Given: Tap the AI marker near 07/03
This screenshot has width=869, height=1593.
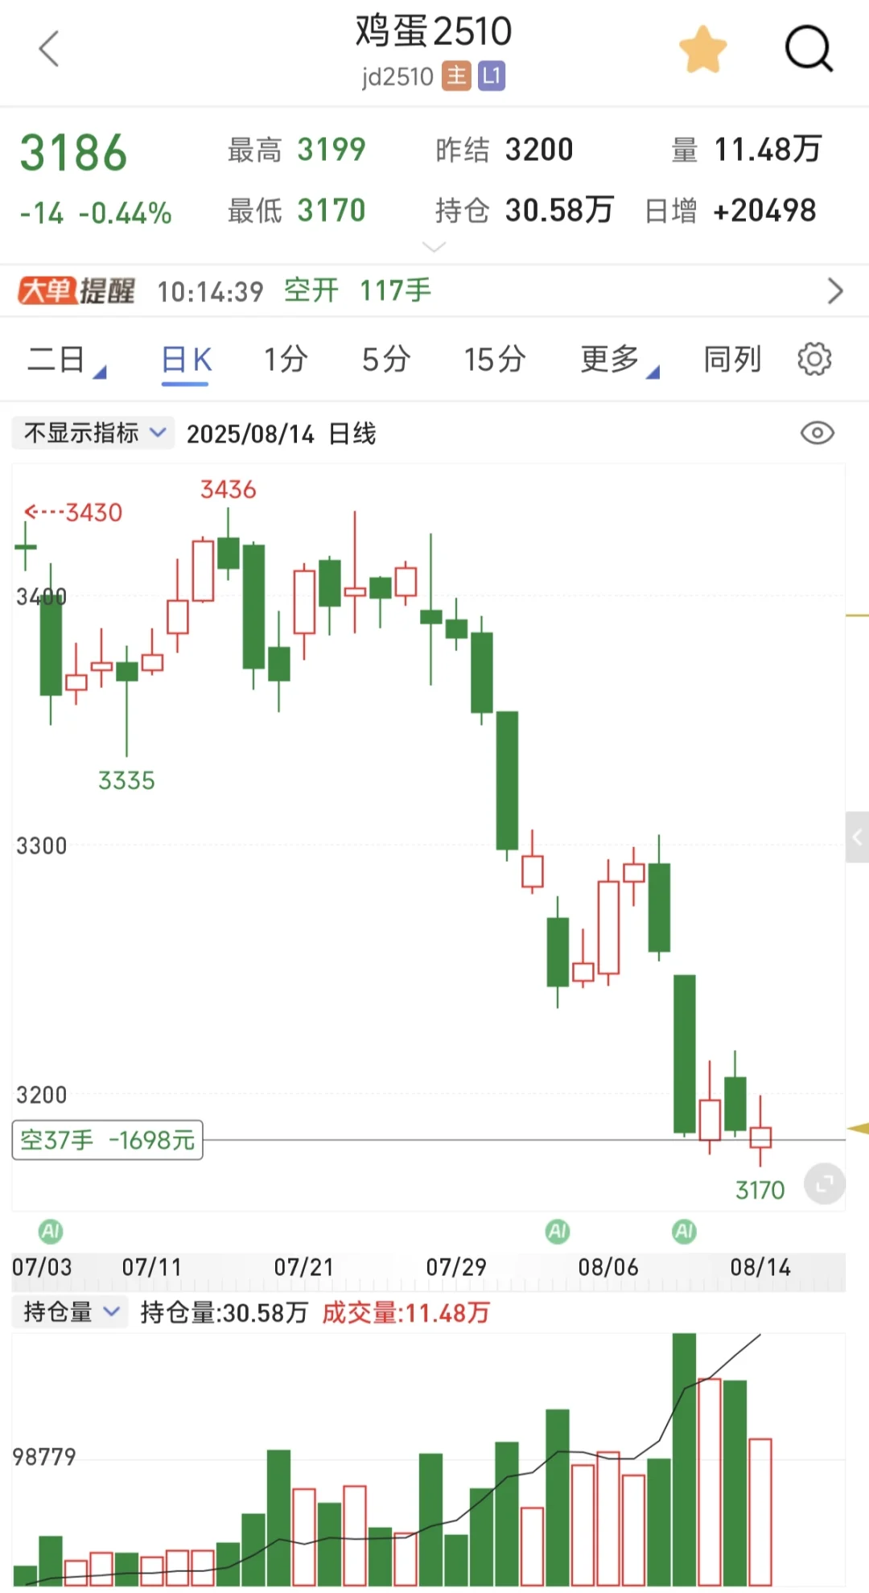Looking at the screenshot, I should [x=51, y=1231].
